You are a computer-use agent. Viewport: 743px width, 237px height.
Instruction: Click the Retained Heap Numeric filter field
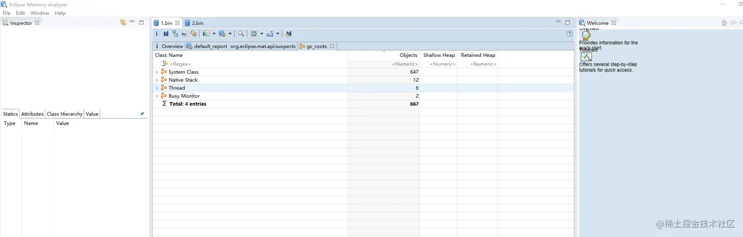(x=477, y=64)
